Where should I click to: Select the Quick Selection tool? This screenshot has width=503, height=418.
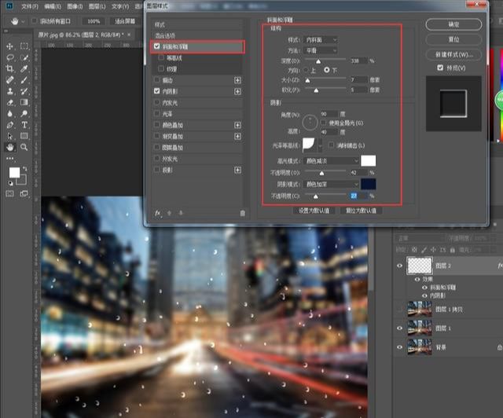coord(24,57)
